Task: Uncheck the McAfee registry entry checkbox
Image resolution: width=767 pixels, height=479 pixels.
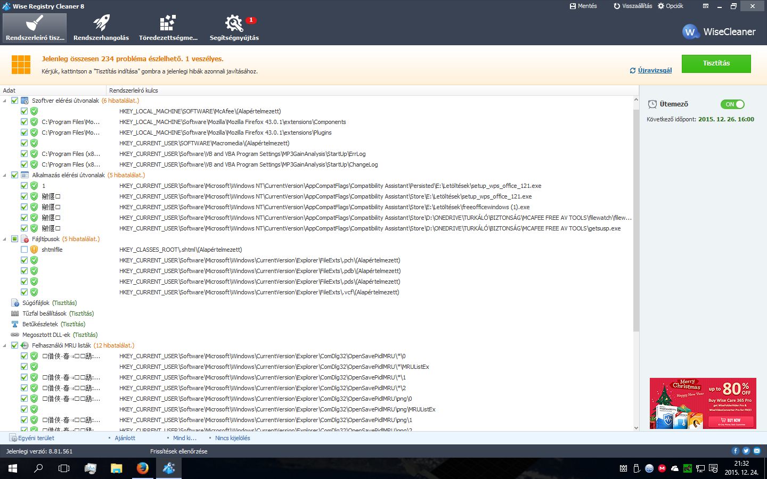Action: 25,111
